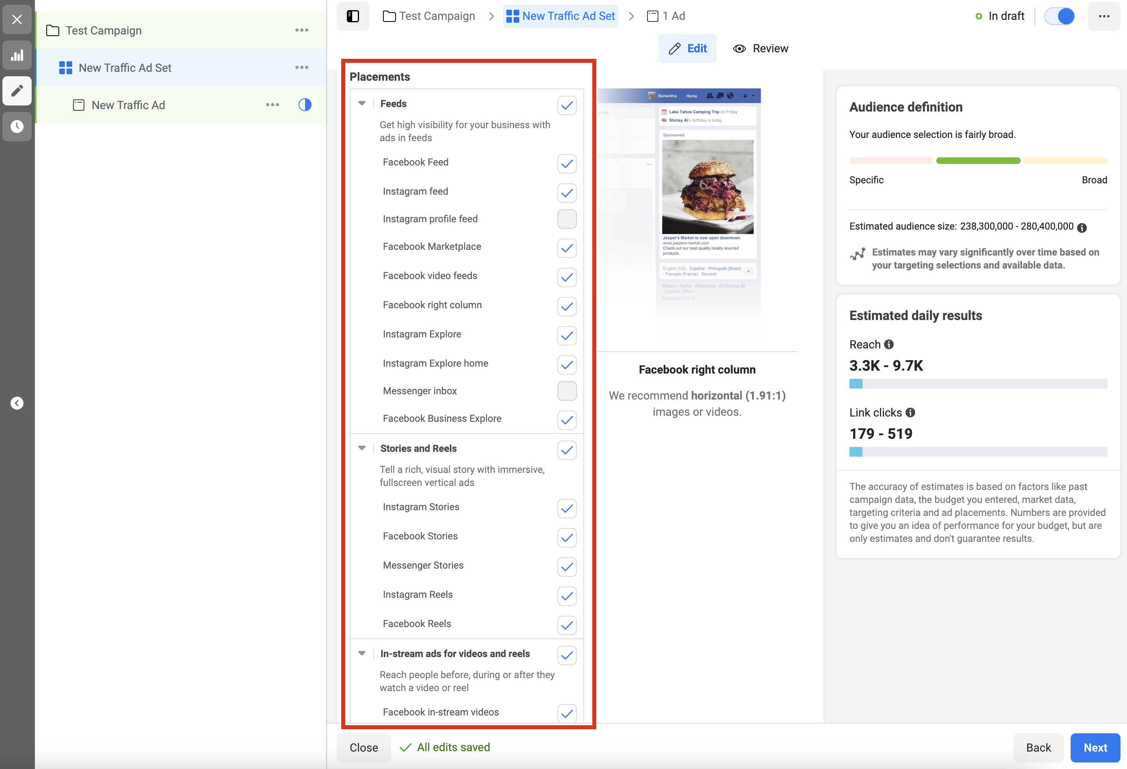Collapse In-stream ads for videos and reels
Image resolution: width=1127 pixels, height=769 pixels.
(x=362, y=653)
